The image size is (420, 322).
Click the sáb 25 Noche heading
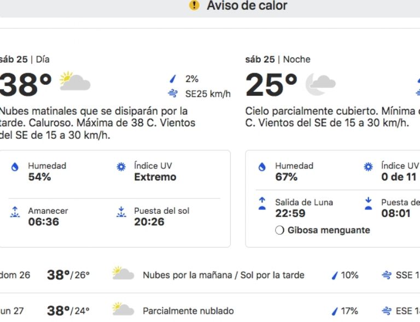point(278,59)
